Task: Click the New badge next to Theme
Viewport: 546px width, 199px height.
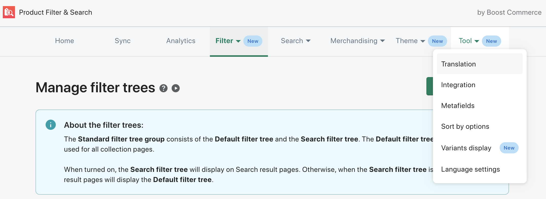Action: click(x=437, y=41)
